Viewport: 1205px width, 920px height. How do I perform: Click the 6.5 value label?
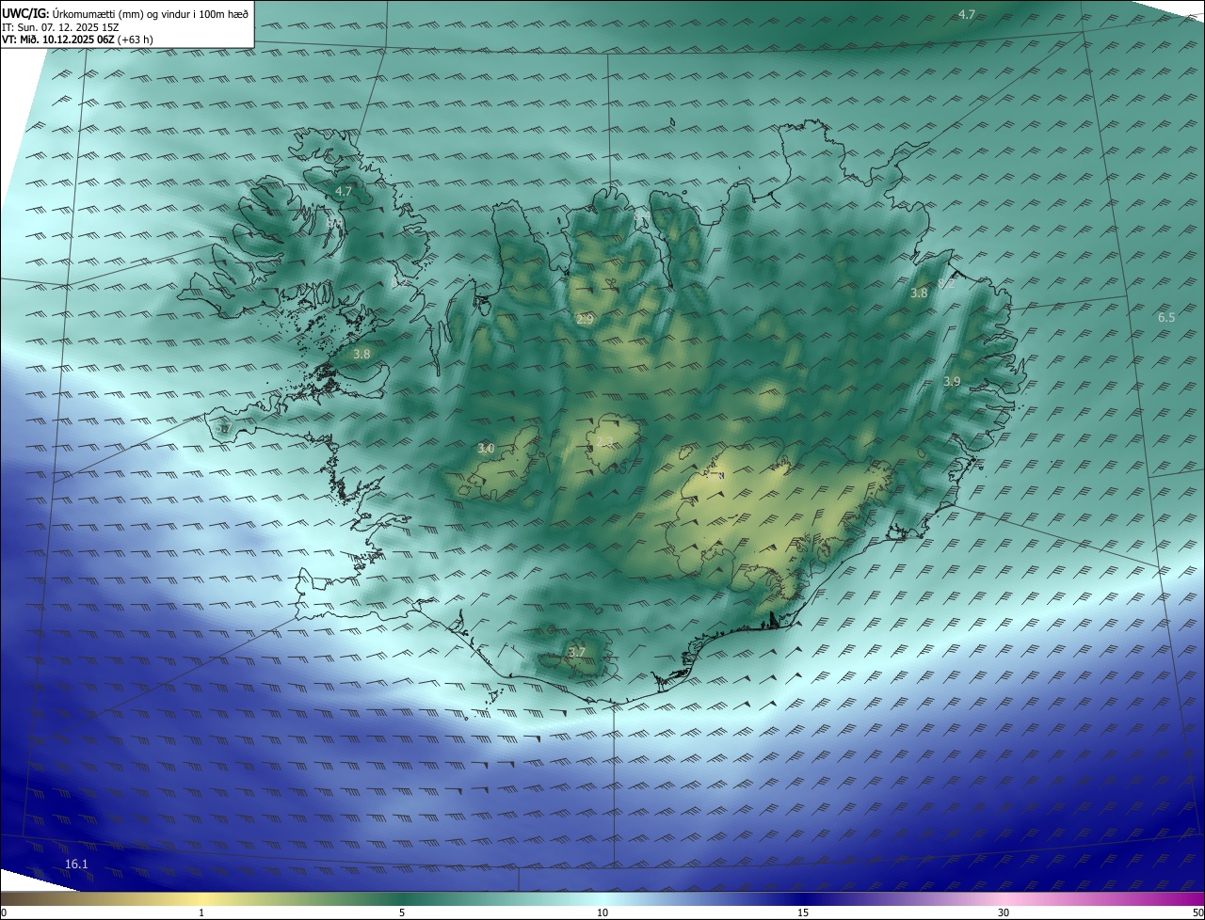pyautogui.click(x=1166, y=317)
